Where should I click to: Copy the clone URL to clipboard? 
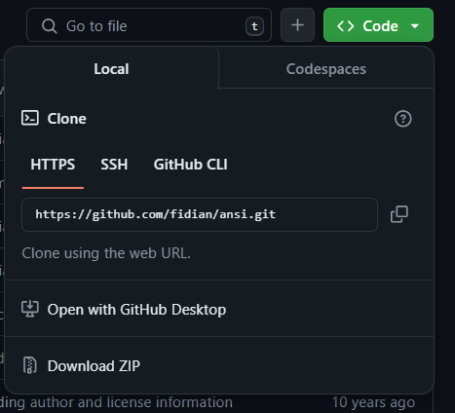(x=399, y=214)
